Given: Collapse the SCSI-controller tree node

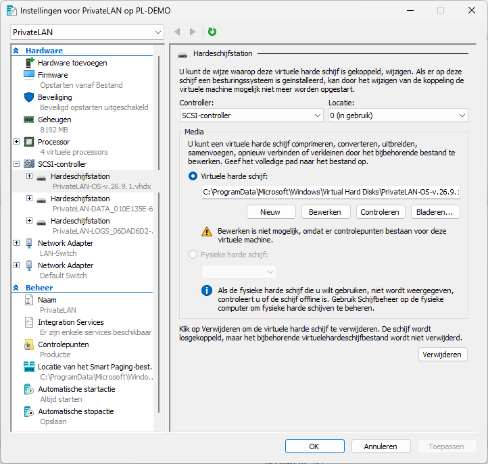Looking at the screenshot, I should [x=16, y=164].
